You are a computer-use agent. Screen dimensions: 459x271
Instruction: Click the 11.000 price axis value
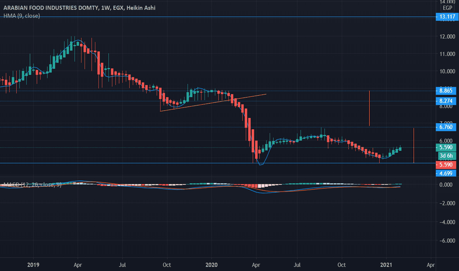coord(447,54)
